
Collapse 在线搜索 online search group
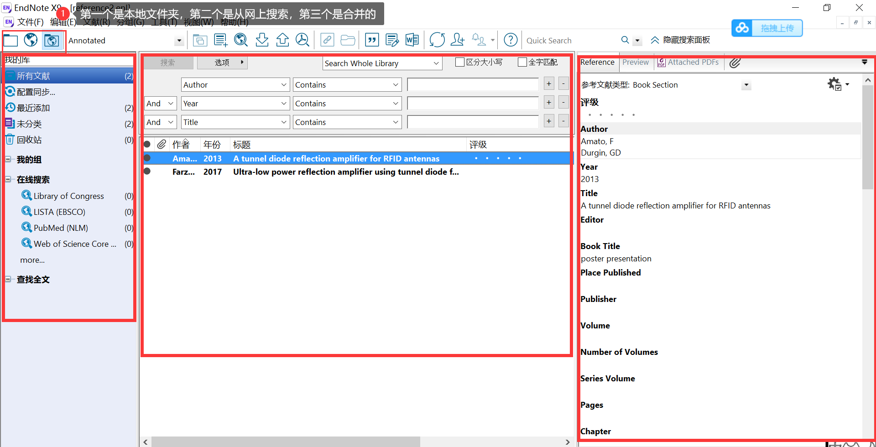[x=8, y=179]
